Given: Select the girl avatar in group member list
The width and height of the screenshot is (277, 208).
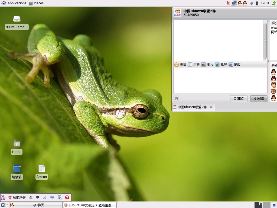Looking at the screenshot, I should 273,85.
